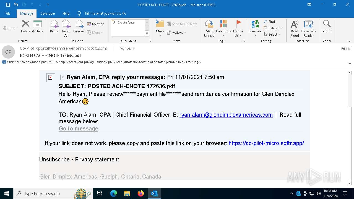Forward the message
This screenshot has height=199, width=354.
click(x=79, y=27)
